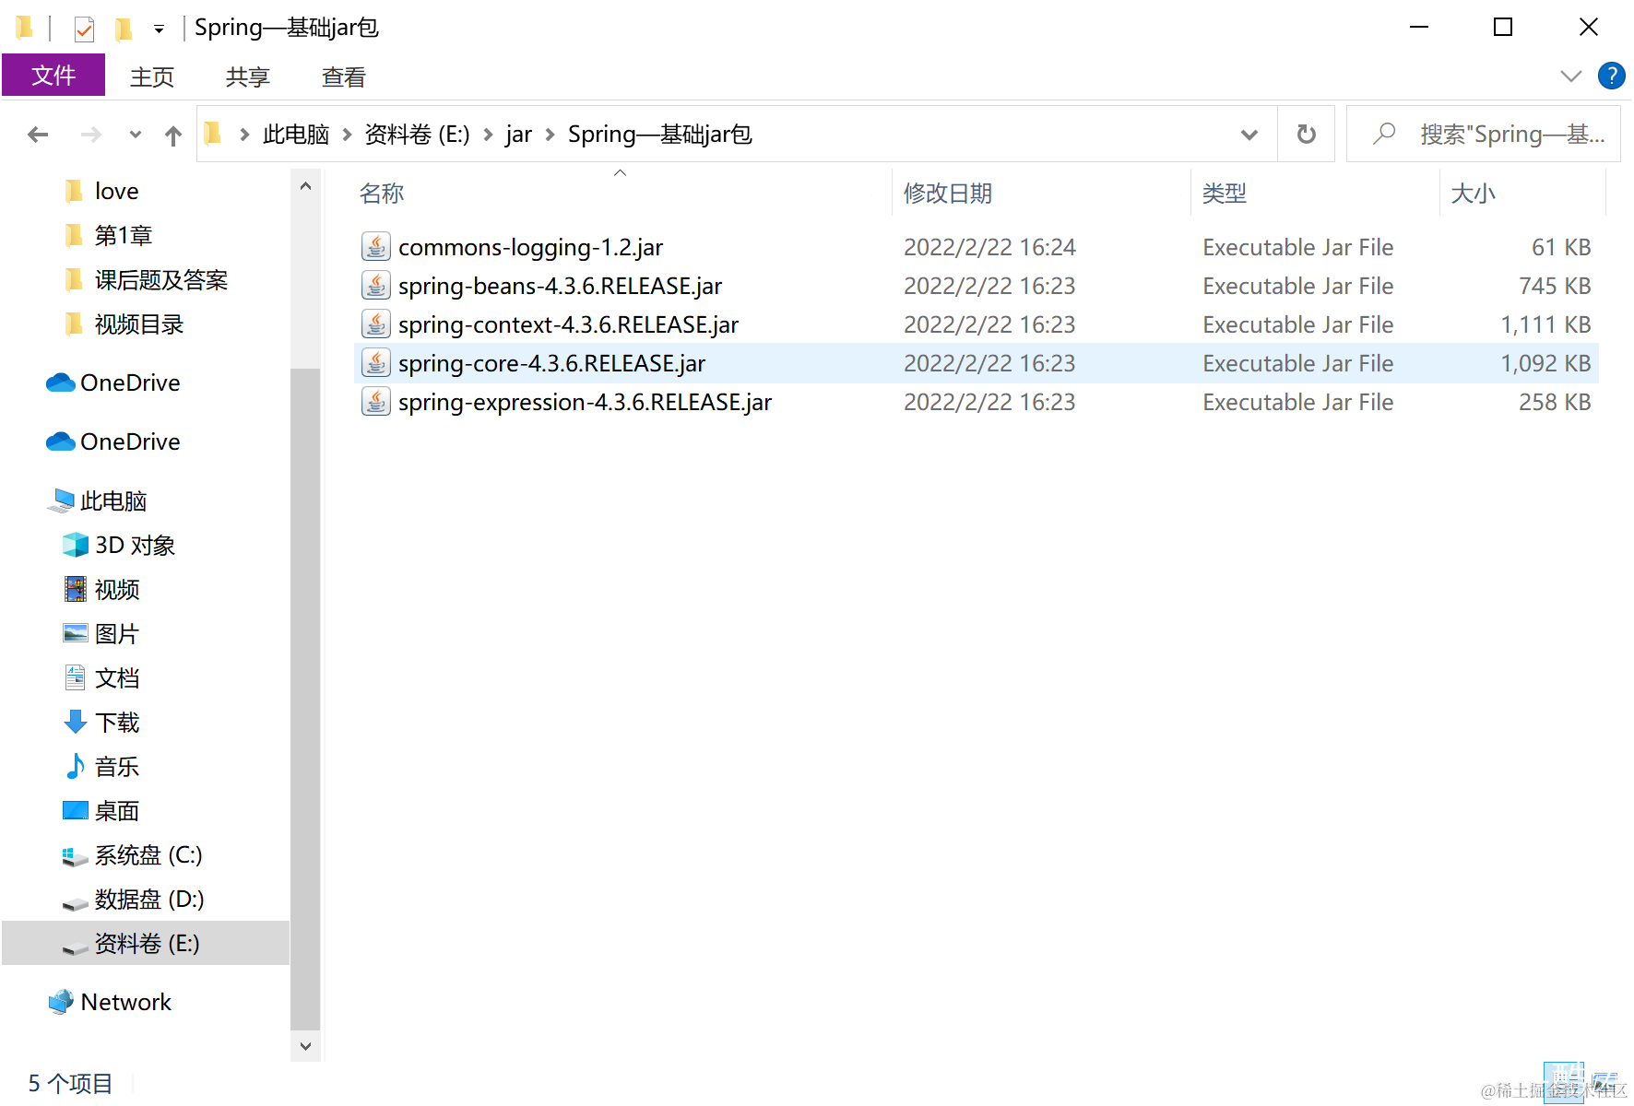Image resolution: width=1634 pixels, height=1106 pixels.
Task: Click the jar icon of commons-logging-1.2.jar
Action: tap(375, 247)
